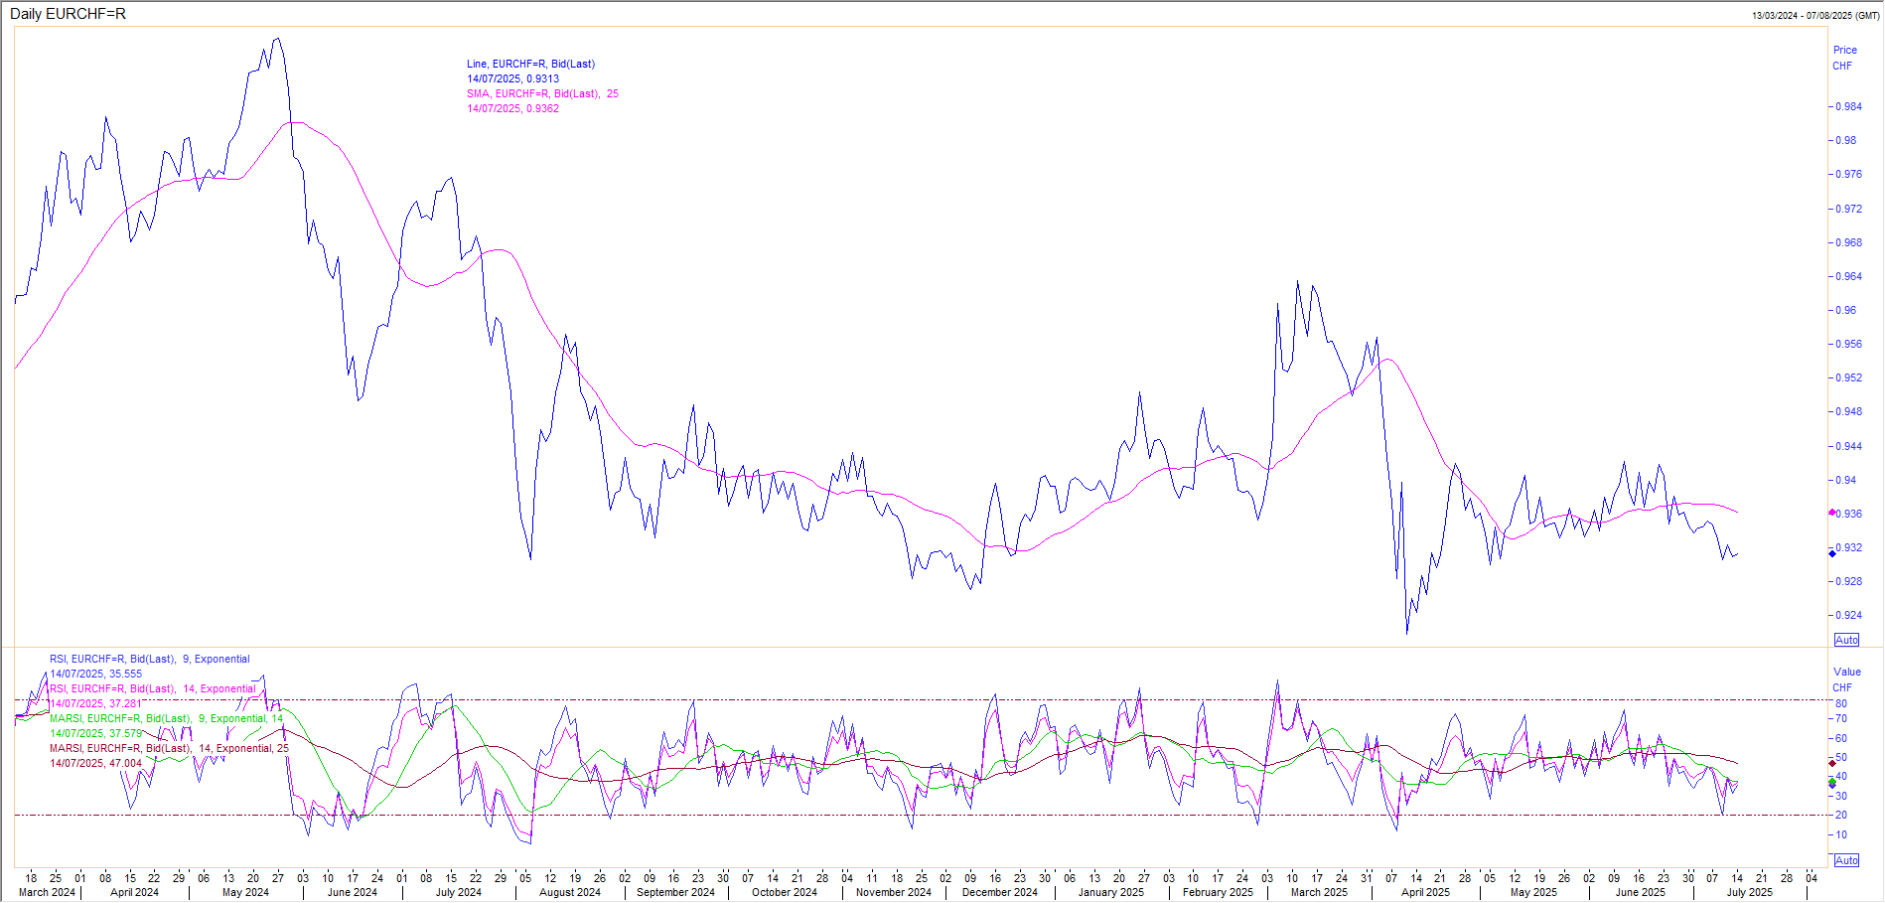
Task: Select the SMA, EURCHF=R, Bid(Last), 25 legend entry
Action: pyautogui.click(x=542, y=93)
